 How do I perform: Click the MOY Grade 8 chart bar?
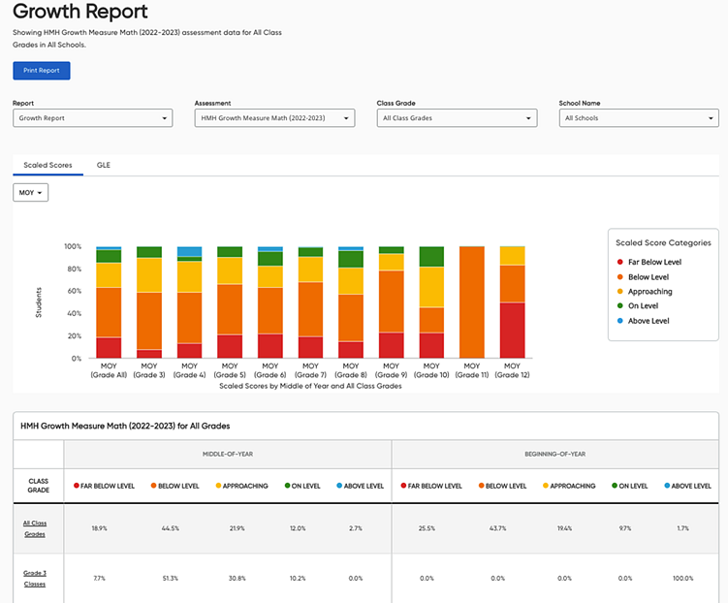351,302
